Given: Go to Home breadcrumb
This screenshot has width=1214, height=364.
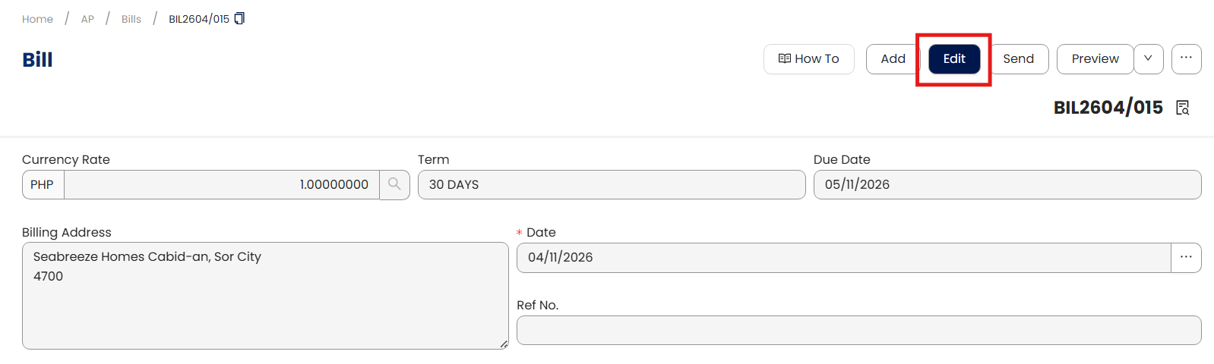Looking at the screenshot, I should 37,19.
